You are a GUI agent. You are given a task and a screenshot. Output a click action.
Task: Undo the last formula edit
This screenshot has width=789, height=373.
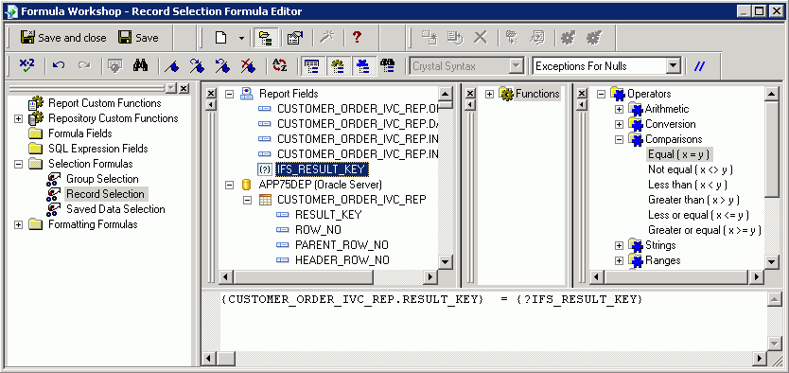[59, 66]
